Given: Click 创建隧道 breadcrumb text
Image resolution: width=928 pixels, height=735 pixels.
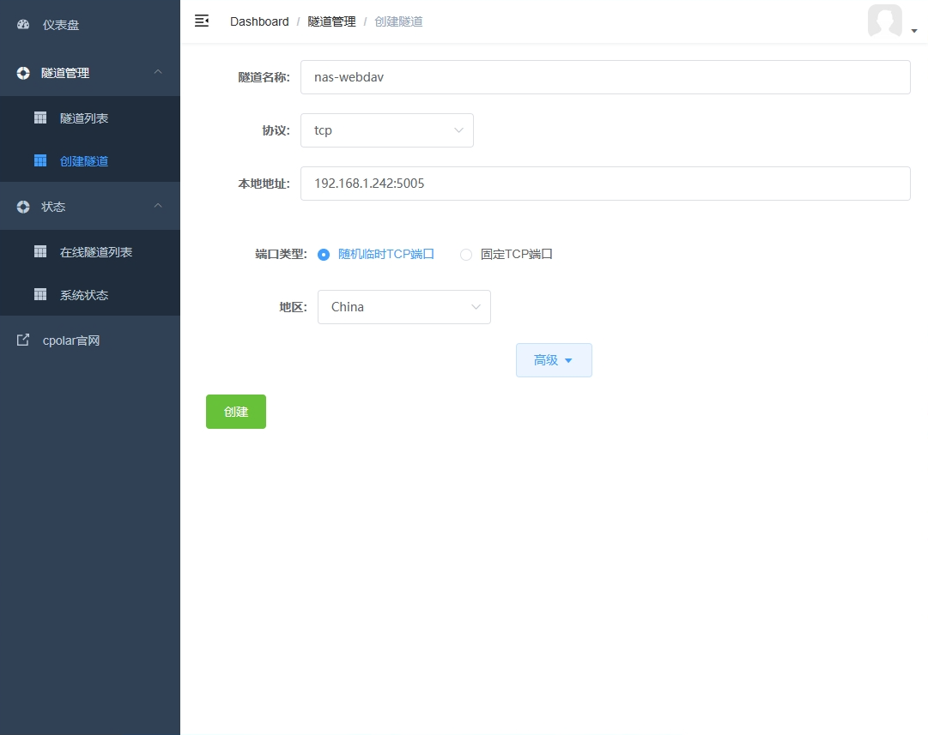Looking at the screenshot, I should tap(398, 21).
